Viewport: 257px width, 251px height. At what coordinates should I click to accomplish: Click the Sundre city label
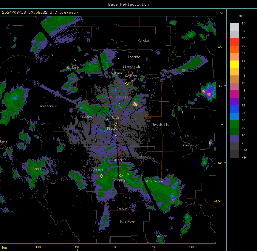87,117
